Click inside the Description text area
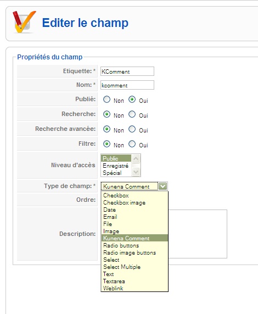 coord(198,234)
